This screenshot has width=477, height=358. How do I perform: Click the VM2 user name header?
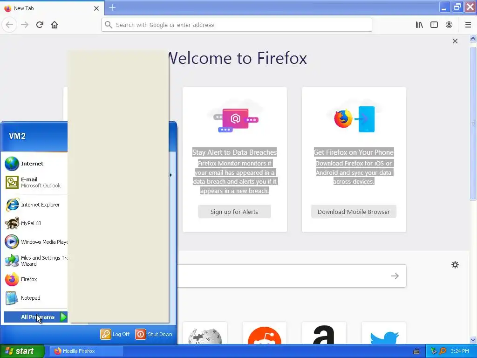click(x=17, y=136)
